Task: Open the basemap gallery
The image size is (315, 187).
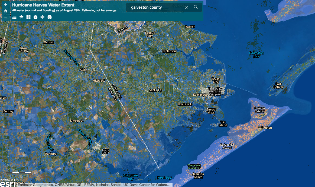Action: click(x=28, y=17)
